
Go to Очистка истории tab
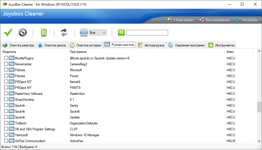(85, 45)
